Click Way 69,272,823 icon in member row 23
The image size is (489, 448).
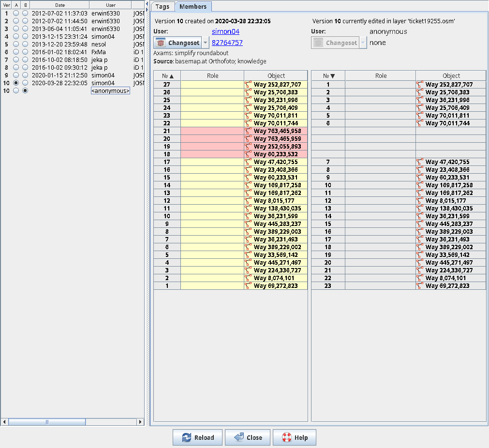click(x=420, y=286)
